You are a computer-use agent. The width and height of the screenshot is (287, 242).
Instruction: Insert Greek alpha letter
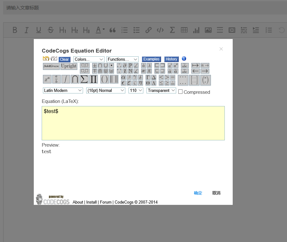point(123,77)
